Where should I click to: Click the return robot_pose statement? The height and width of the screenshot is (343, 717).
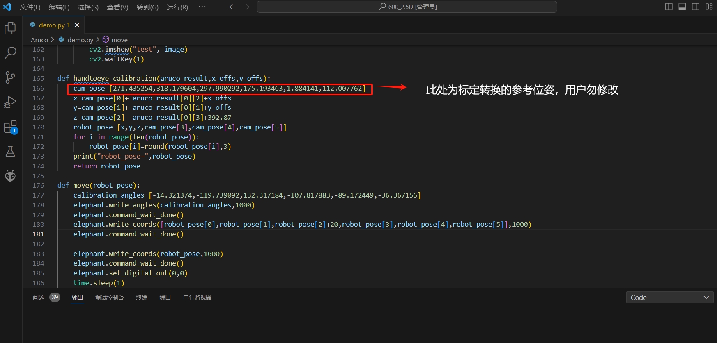coord(107,166)
